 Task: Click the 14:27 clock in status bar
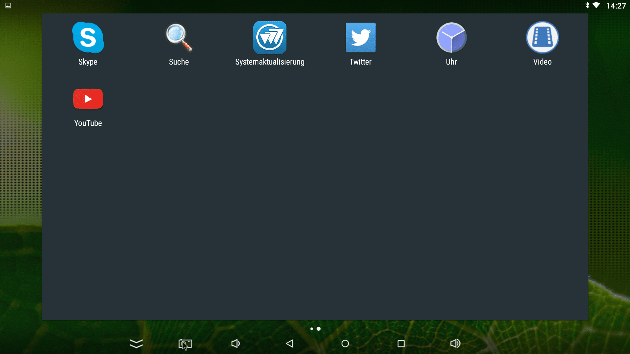pos(616,6)
